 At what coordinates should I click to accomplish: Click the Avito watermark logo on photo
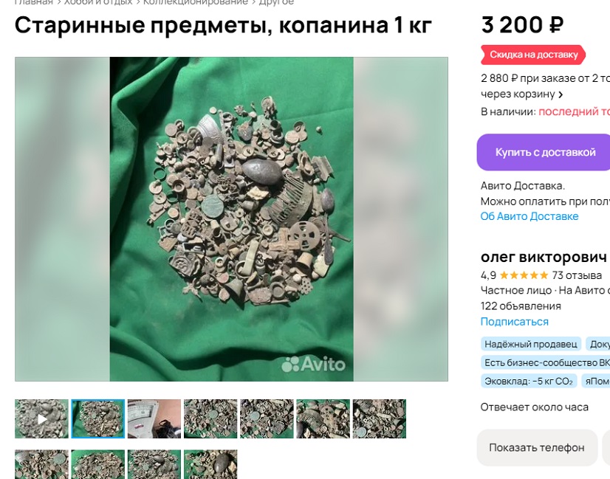pos(313,364)
